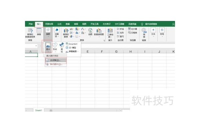Insert a column sparkline (柱形)
This screenshot has width=200, height=133.
(x=120, y=33)
